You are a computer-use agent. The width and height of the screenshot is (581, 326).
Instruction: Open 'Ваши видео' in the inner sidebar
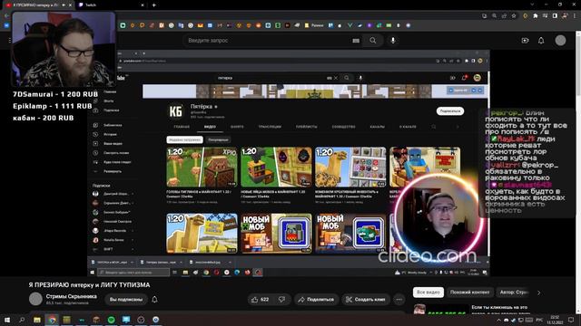point(113,143)
